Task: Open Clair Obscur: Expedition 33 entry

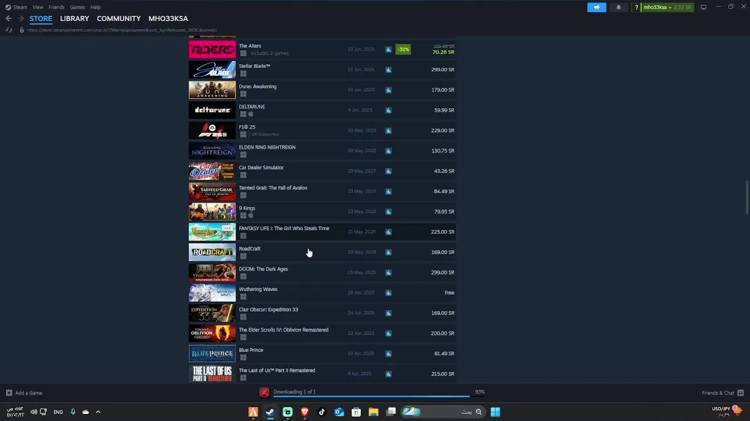Action: (322, 313)
